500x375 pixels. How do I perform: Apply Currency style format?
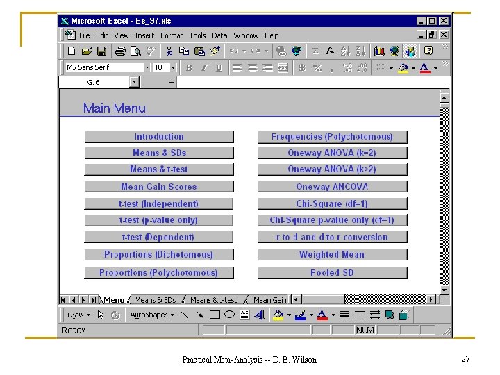tap(301, 67)
